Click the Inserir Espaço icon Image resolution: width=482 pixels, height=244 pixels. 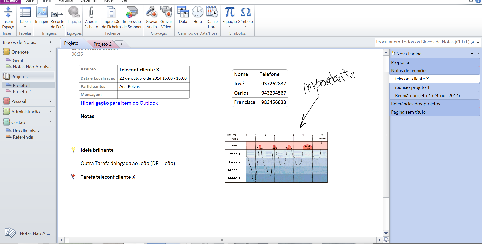click(8, 12)
